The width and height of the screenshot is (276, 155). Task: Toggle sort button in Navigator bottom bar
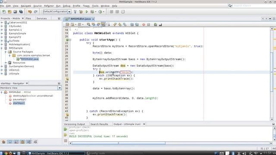(x=35, y=142)
